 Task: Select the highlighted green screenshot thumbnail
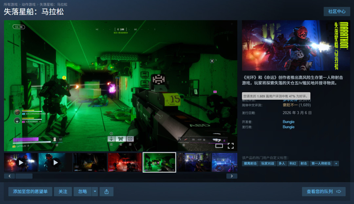[159, 162]
